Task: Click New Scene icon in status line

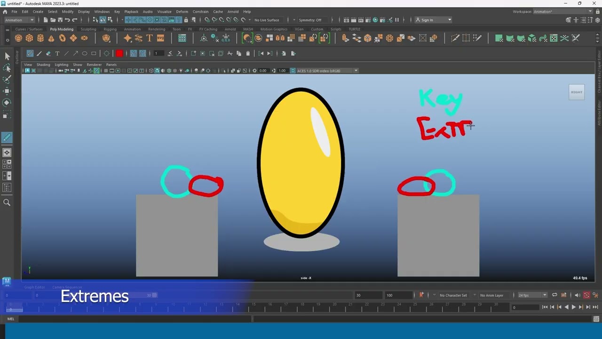Action: point(46,20)
